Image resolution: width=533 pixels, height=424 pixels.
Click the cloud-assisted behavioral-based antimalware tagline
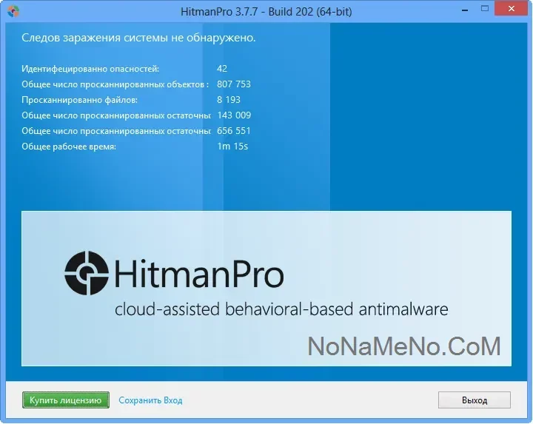point(281,309)
